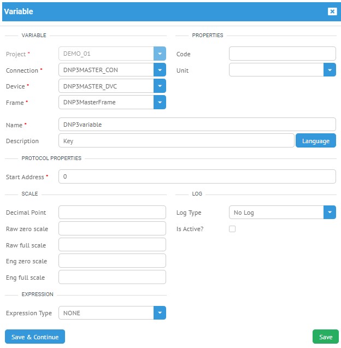Click the Name text field

[197, 125]
